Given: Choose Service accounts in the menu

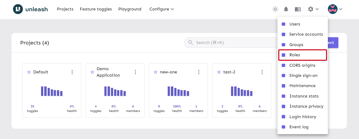Looking at the screenshot, I should [306, 34].
